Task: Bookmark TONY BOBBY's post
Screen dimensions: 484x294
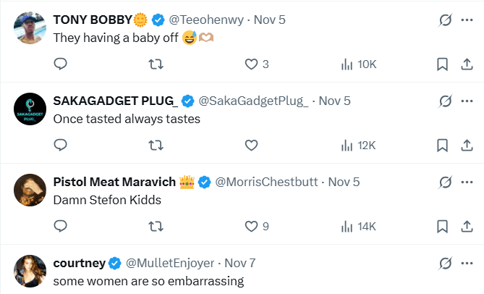Action: coord(442,64)
